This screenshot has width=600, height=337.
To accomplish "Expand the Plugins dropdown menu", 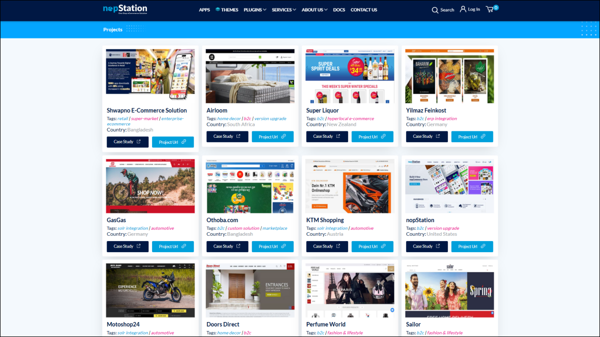I will point(255,9).
